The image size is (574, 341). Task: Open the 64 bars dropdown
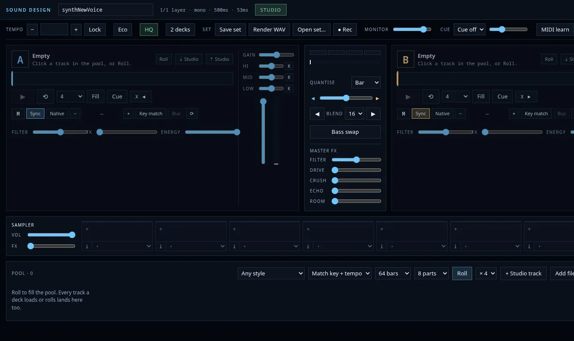(393, 273)
